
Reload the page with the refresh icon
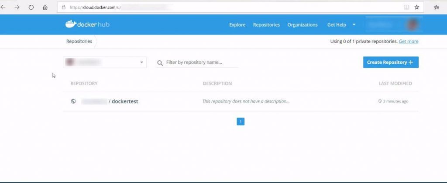(x=31, y=7)
